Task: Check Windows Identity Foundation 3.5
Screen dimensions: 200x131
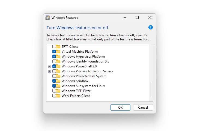Action: pyautogui.click(x=54, y=61)
